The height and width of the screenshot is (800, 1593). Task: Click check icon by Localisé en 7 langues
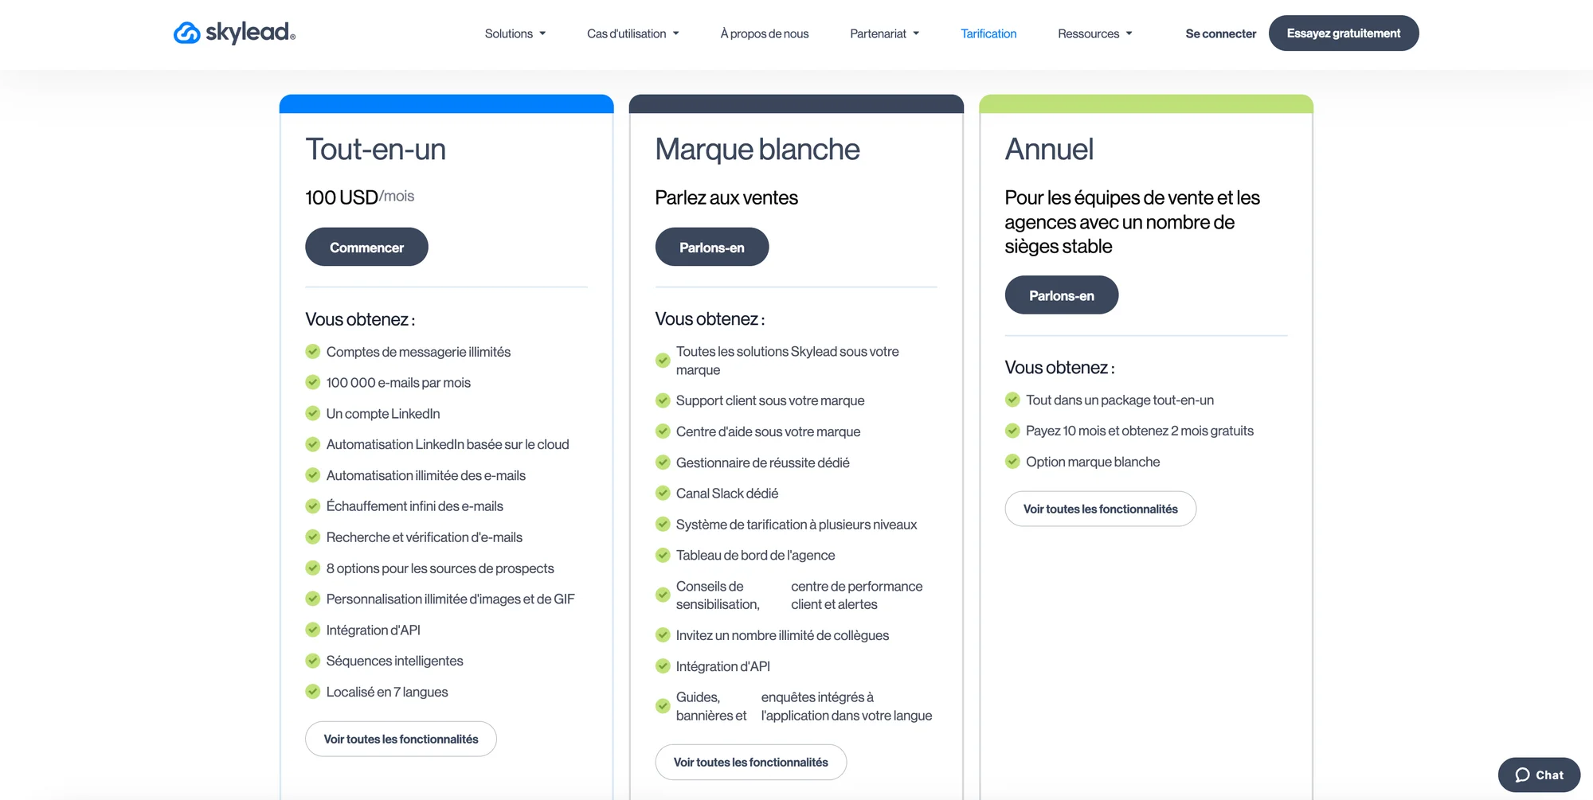[x=313, y=691]
